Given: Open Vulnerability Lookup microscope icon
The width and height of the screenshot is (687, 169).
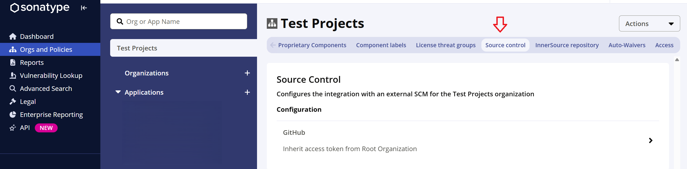Looking at the screenshot, I should tap(13, 75).
